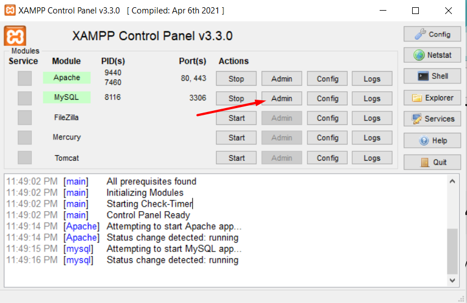Open Netstat via the globe icon
The height and width of the screenshot is (303, 467).
click(x=432, y=55)
